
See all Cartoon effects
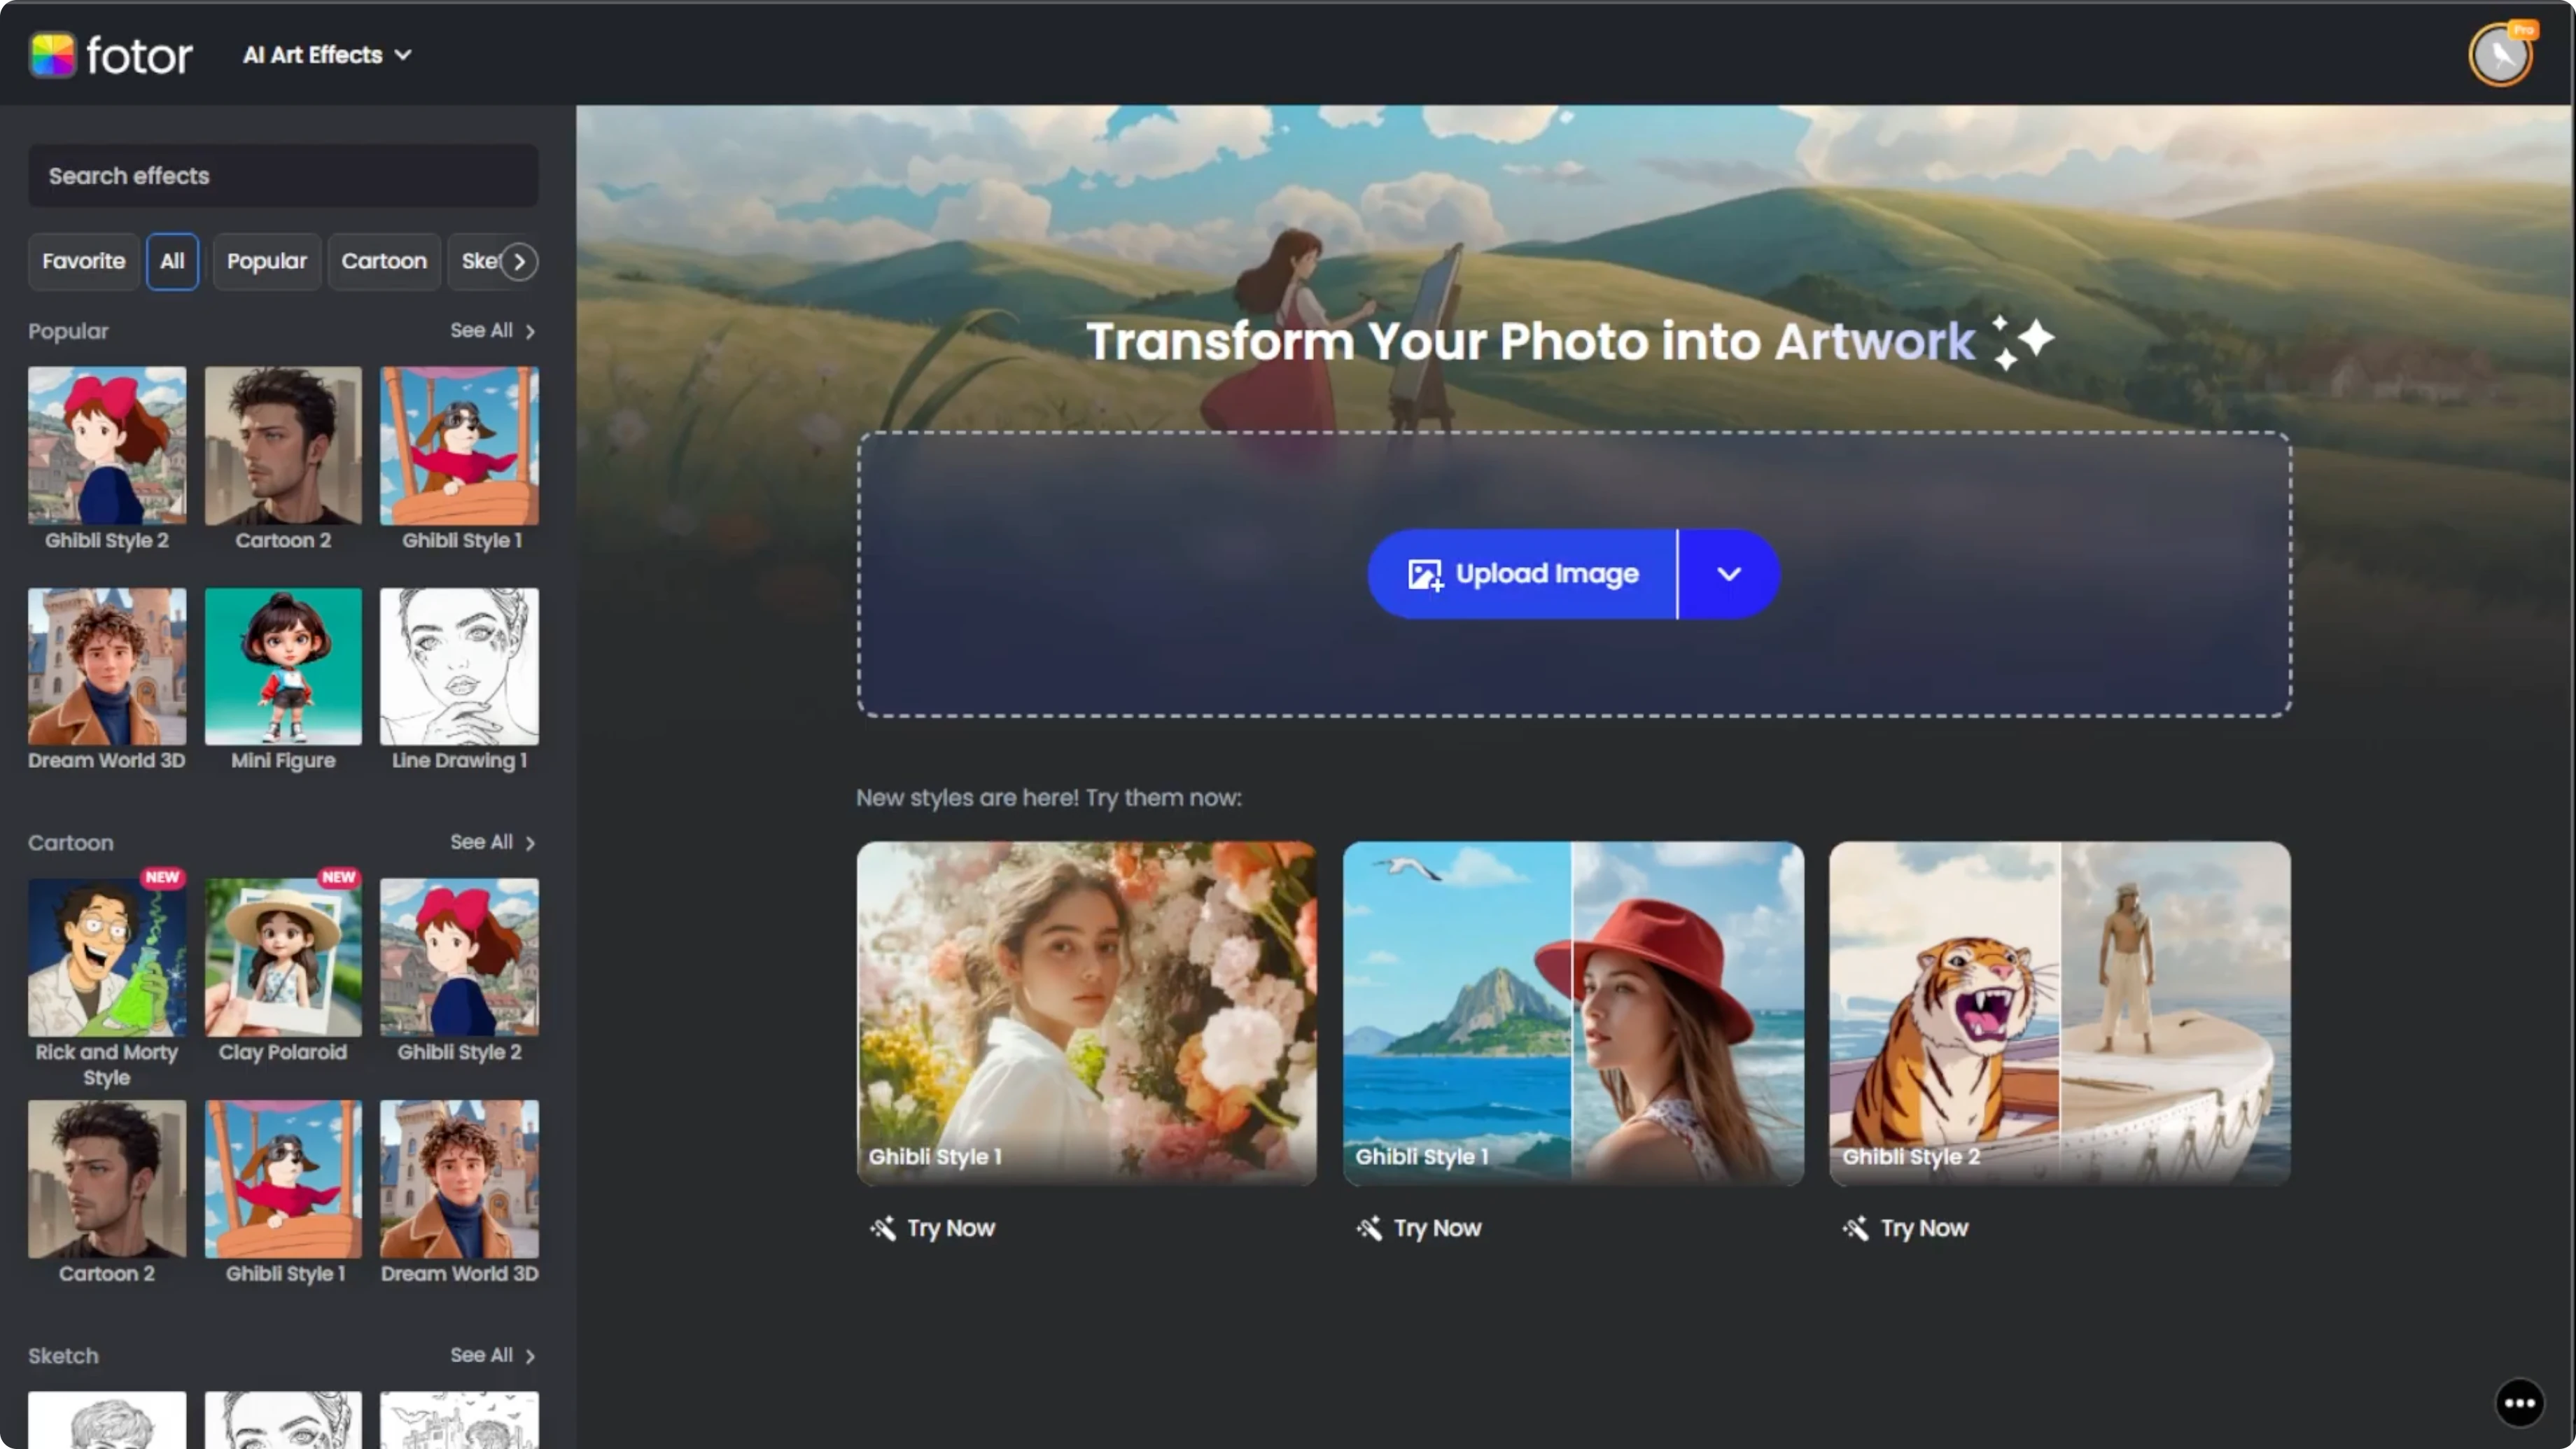pyautogui.click(x=493, y=843)
